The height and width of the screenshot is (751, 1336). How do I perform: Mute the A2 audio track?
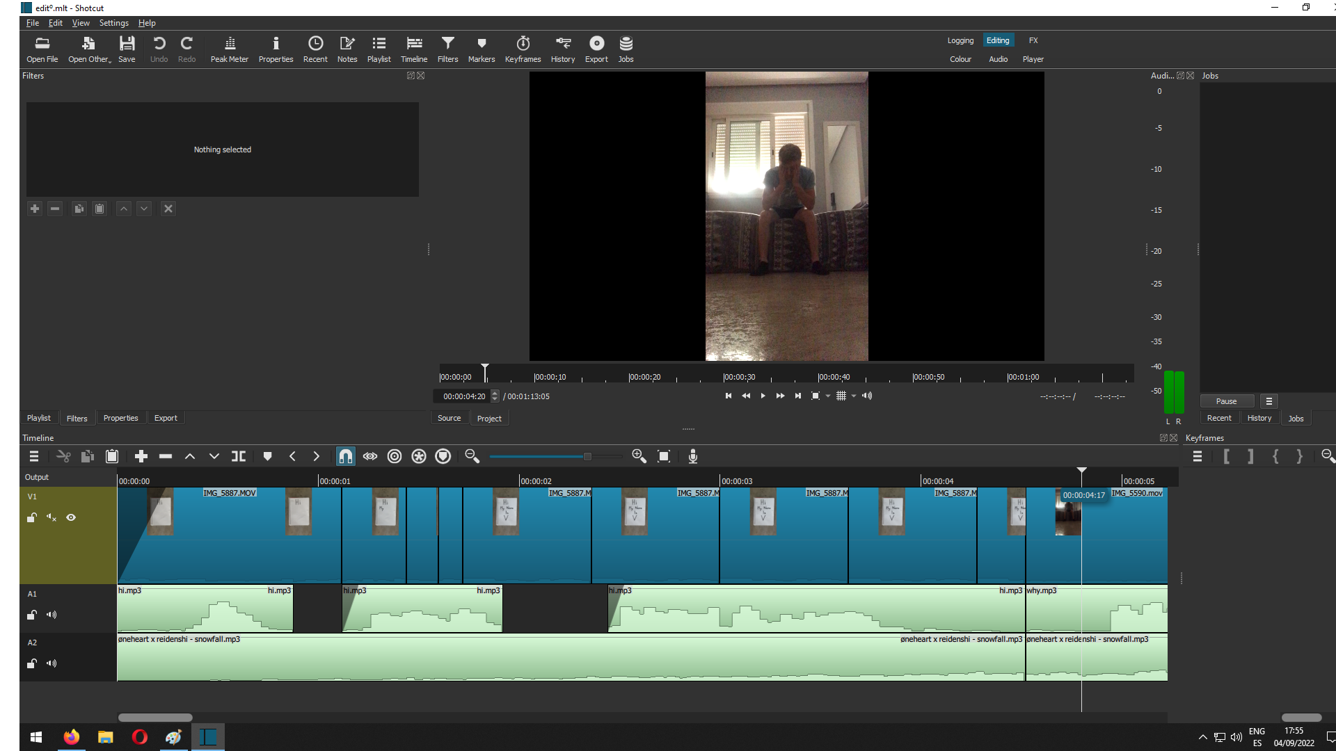(51, 663)
